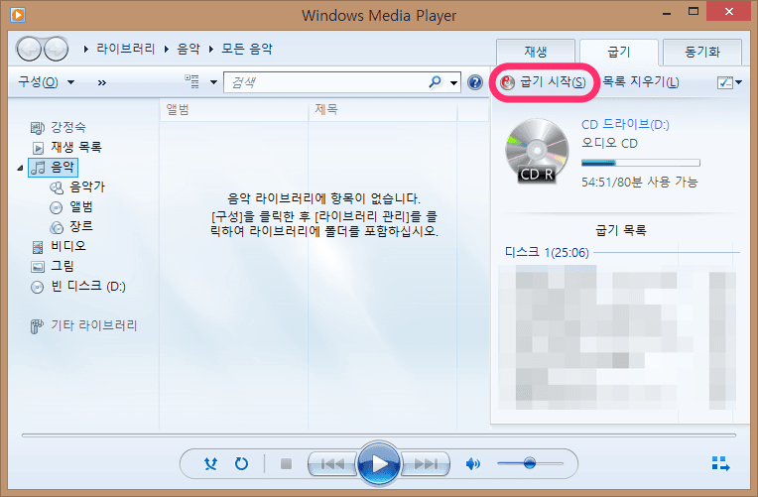Select 앨범 under music
Viewport: 758px width, 497px height.
click(71, 207)
